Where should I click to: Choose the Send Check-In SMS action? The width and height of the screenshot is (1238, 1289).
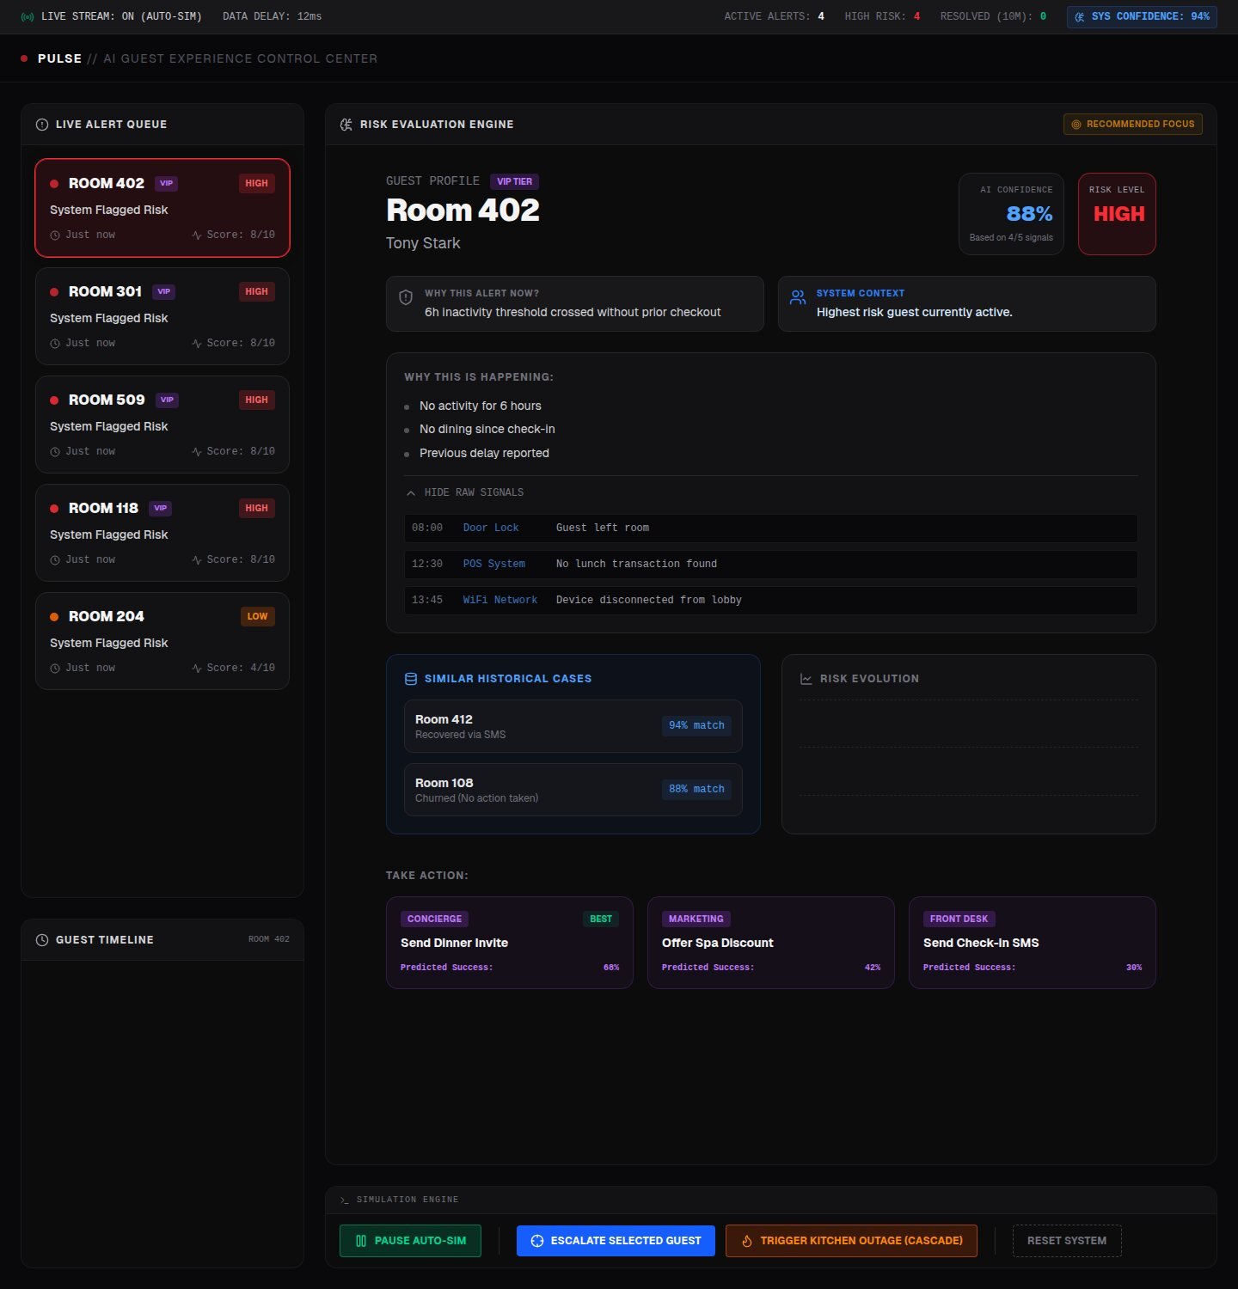pos(1033,943)
